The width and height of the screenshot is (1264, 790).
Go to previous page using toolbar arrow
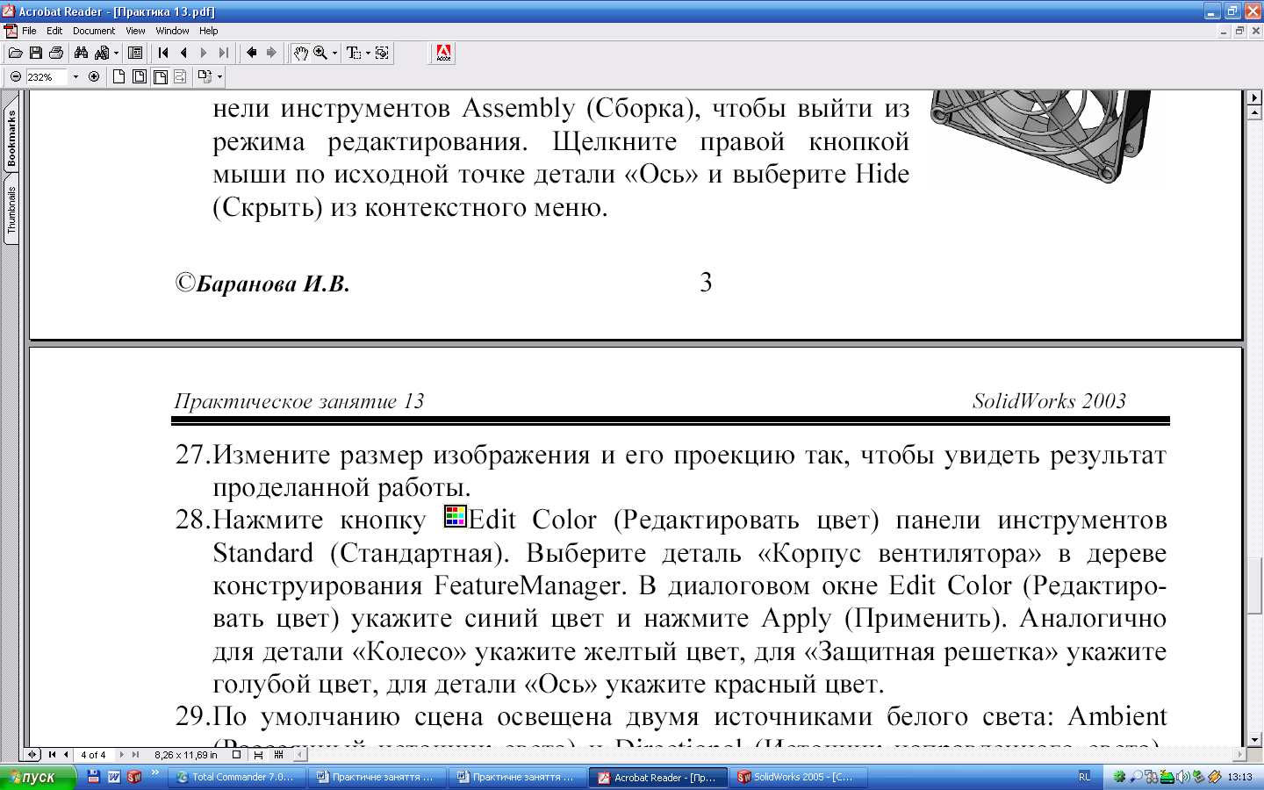[183, 54]
